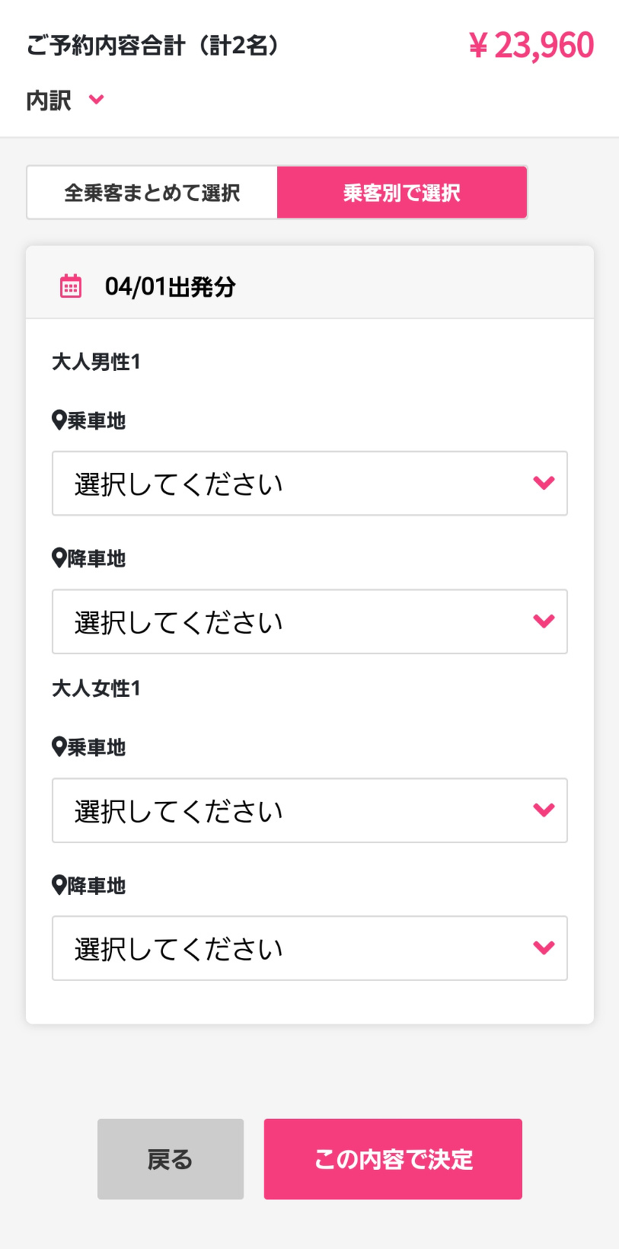Click map pin icon for 大人女性1 乗車地

click(x=59, y=747)
